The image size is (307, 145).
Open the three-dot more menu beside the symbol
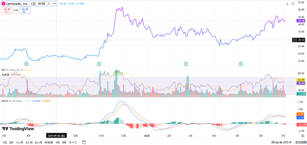55,4
